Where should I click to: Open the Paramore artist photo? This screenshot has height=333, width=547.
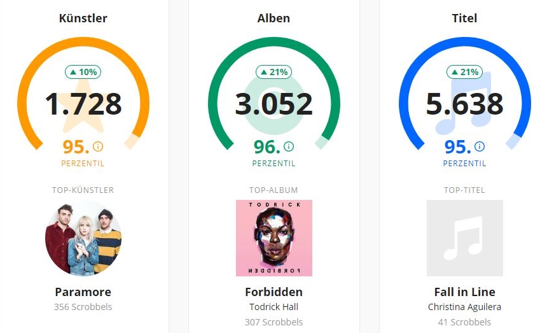click(x=83, y=238)
